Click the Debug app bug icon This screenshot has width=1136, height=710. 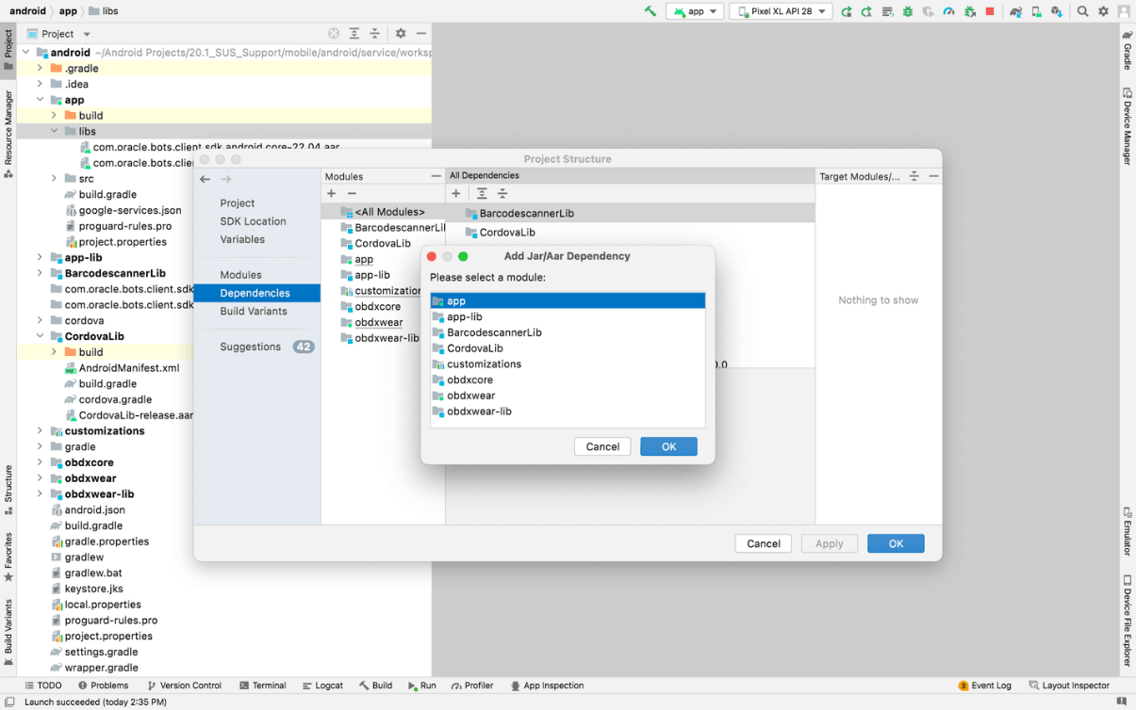click(908, 11)
